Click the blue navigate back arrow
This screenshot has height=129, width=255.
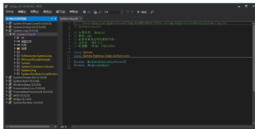[84, 12]
